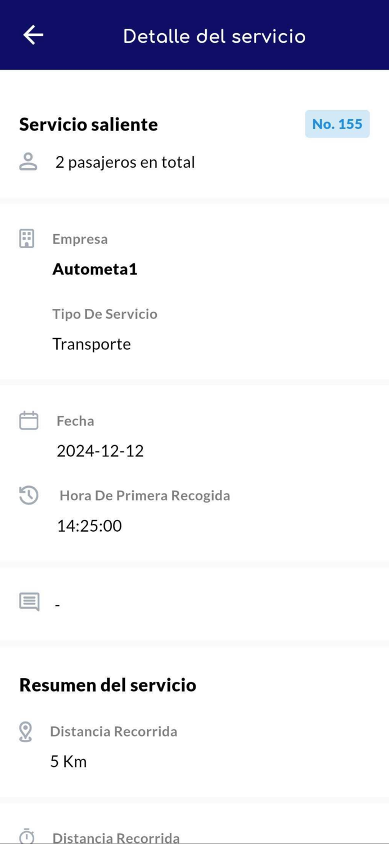389x844 pixels.
Task: Select the Empresa building icon
Action: click(x=26, y=237)
